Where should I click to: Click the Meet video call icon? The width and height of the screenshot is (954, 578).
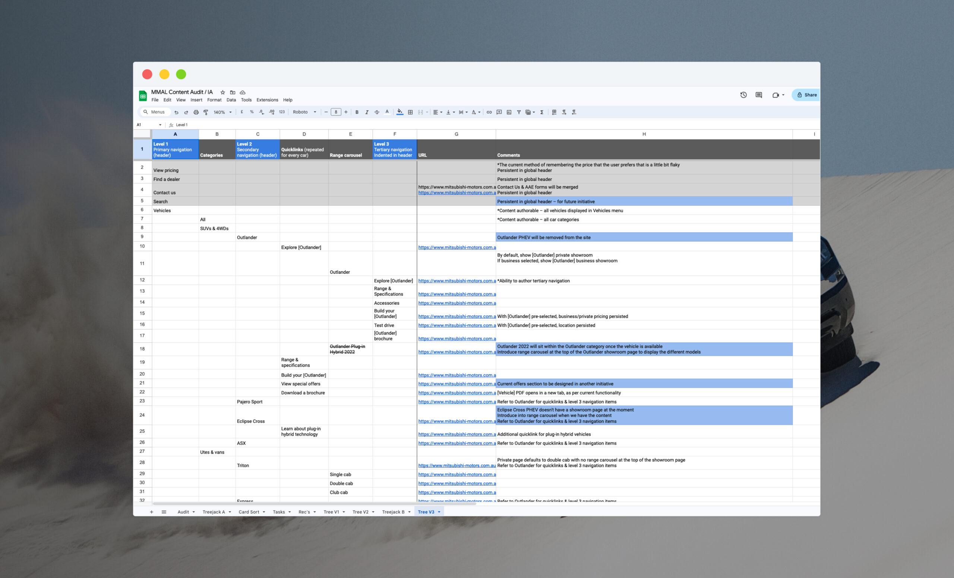(775, 95)
